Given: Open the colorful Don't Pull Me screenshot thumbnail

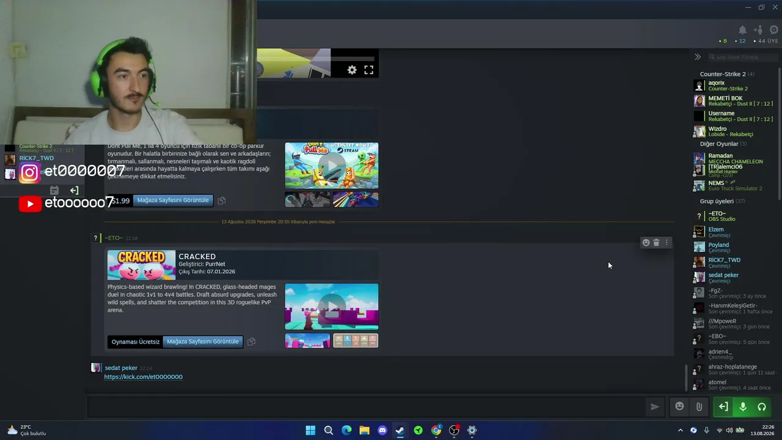Looking at the screenshot, I should click(x=356, y=199).
